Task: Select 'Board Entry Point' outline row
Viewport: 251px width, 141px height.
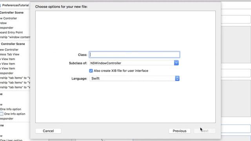Action: coord(11,32)
